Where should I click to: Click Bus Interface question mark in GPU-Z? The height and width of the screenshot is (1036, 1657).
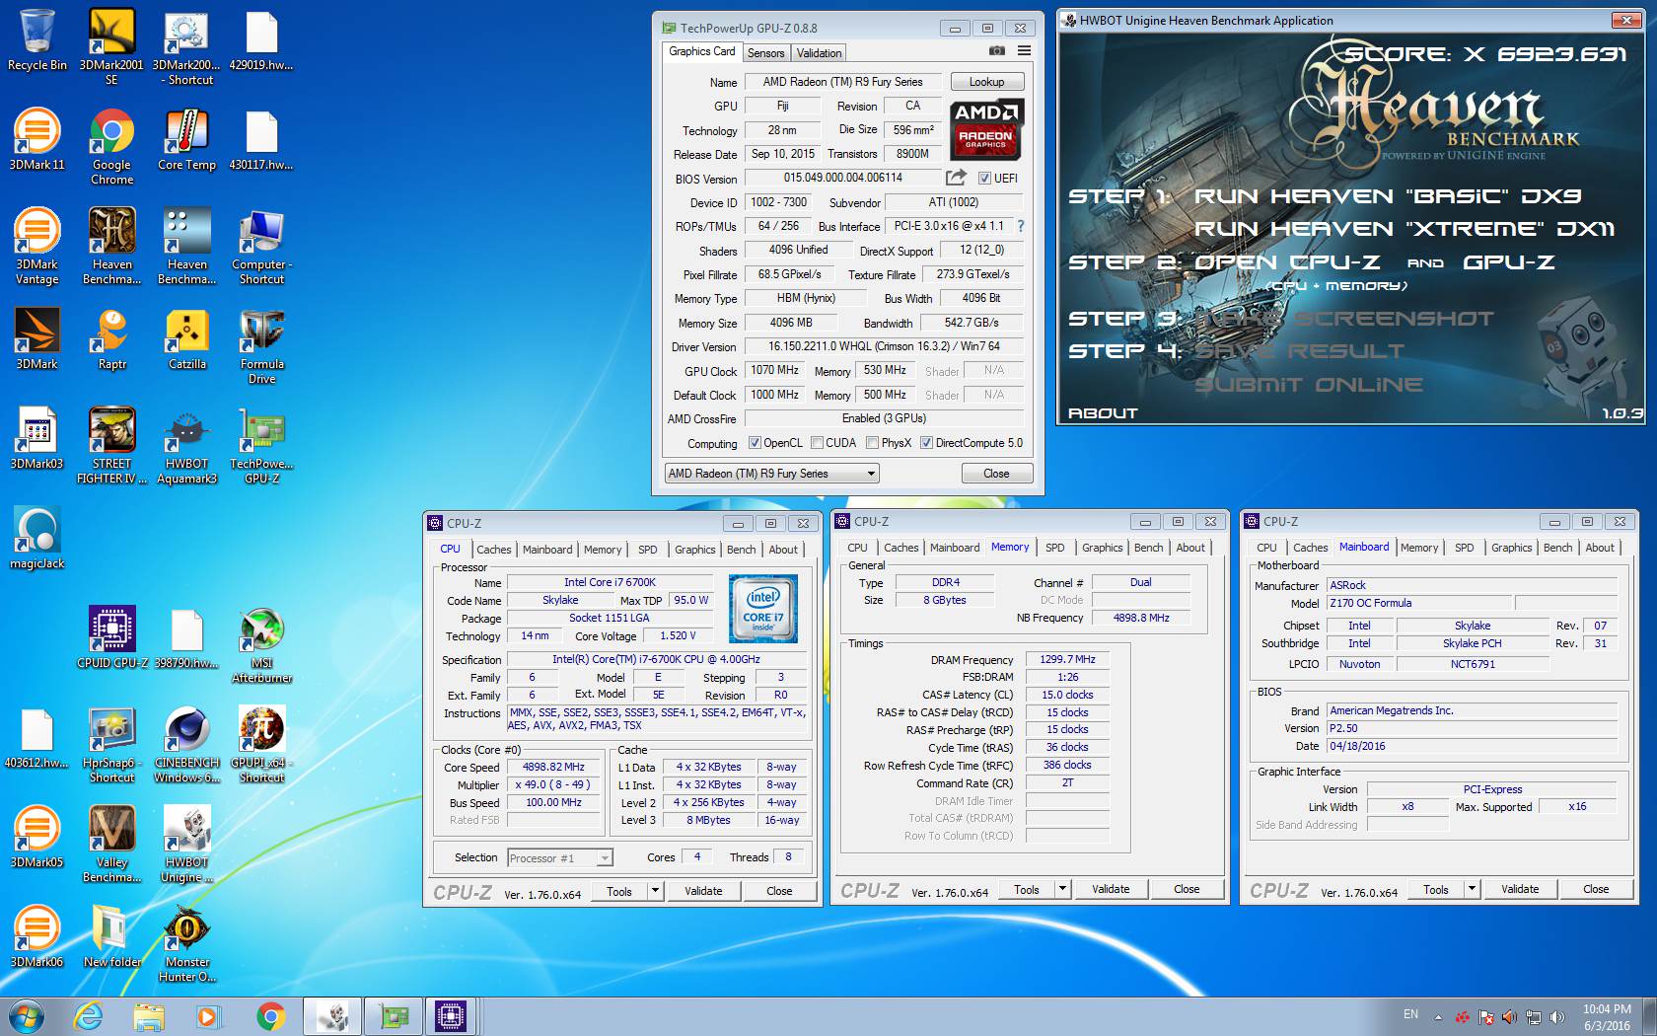(1021, 226)
